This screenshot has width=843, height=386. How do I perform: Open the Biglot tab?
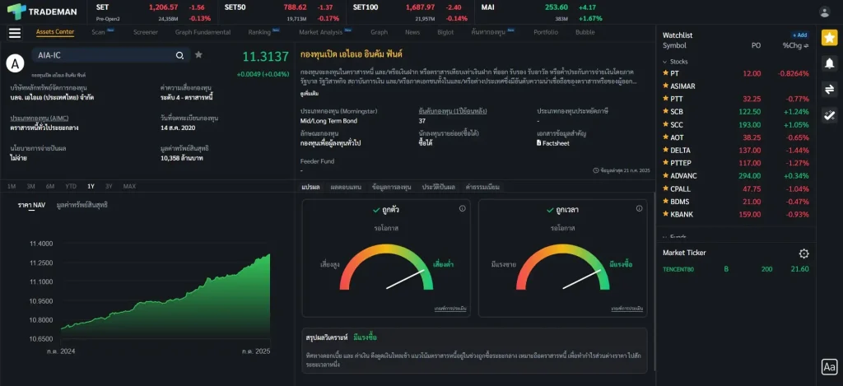coord(445,32)
